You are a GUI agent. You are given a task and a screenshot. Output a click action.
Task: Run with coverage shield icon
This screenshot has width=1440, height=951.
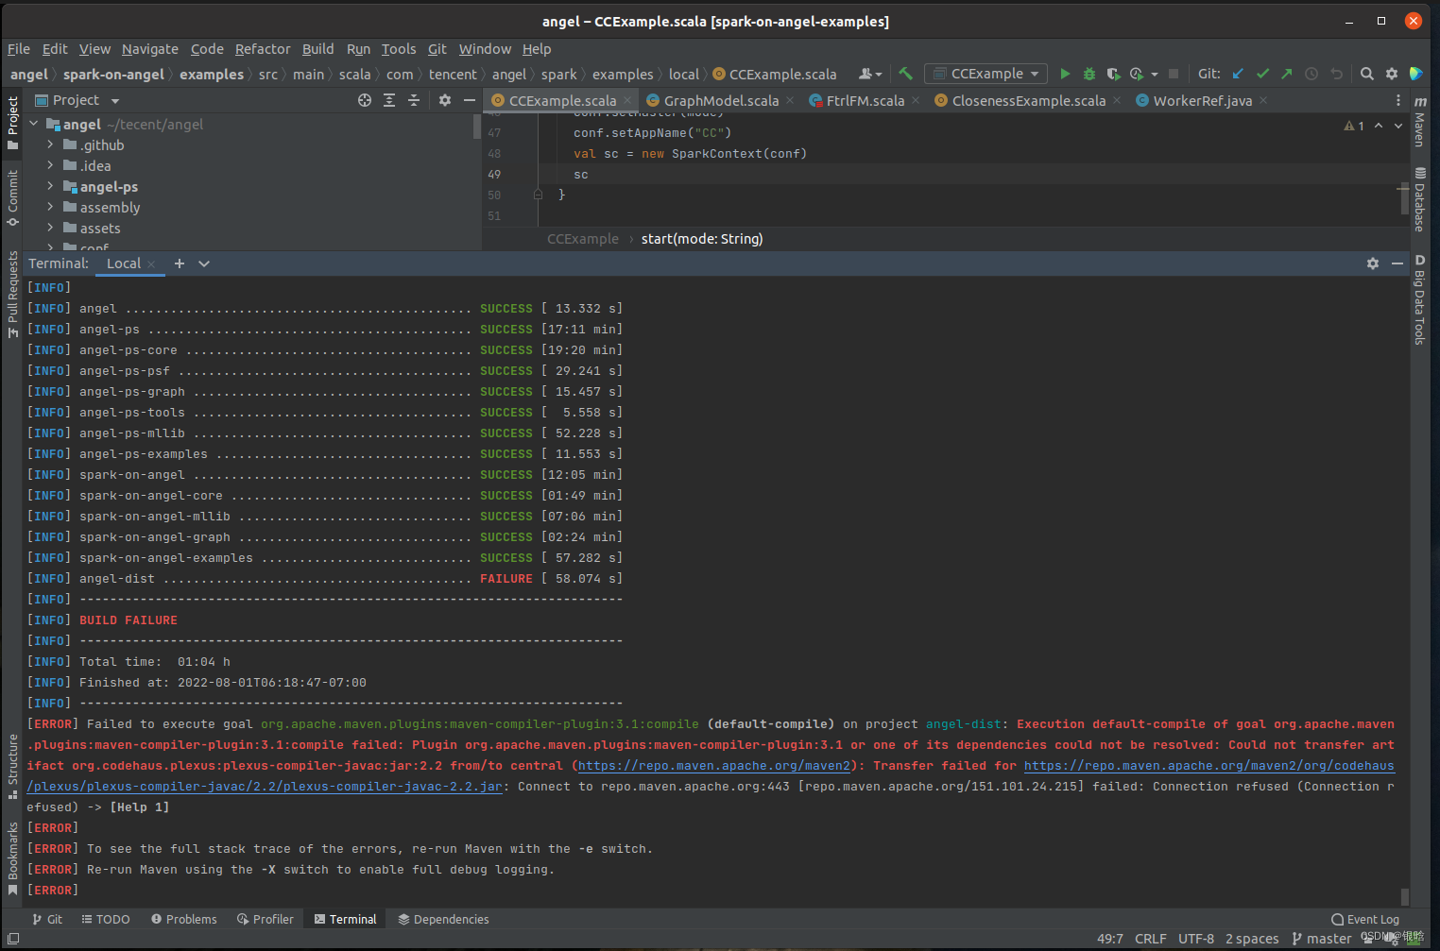1113,74
